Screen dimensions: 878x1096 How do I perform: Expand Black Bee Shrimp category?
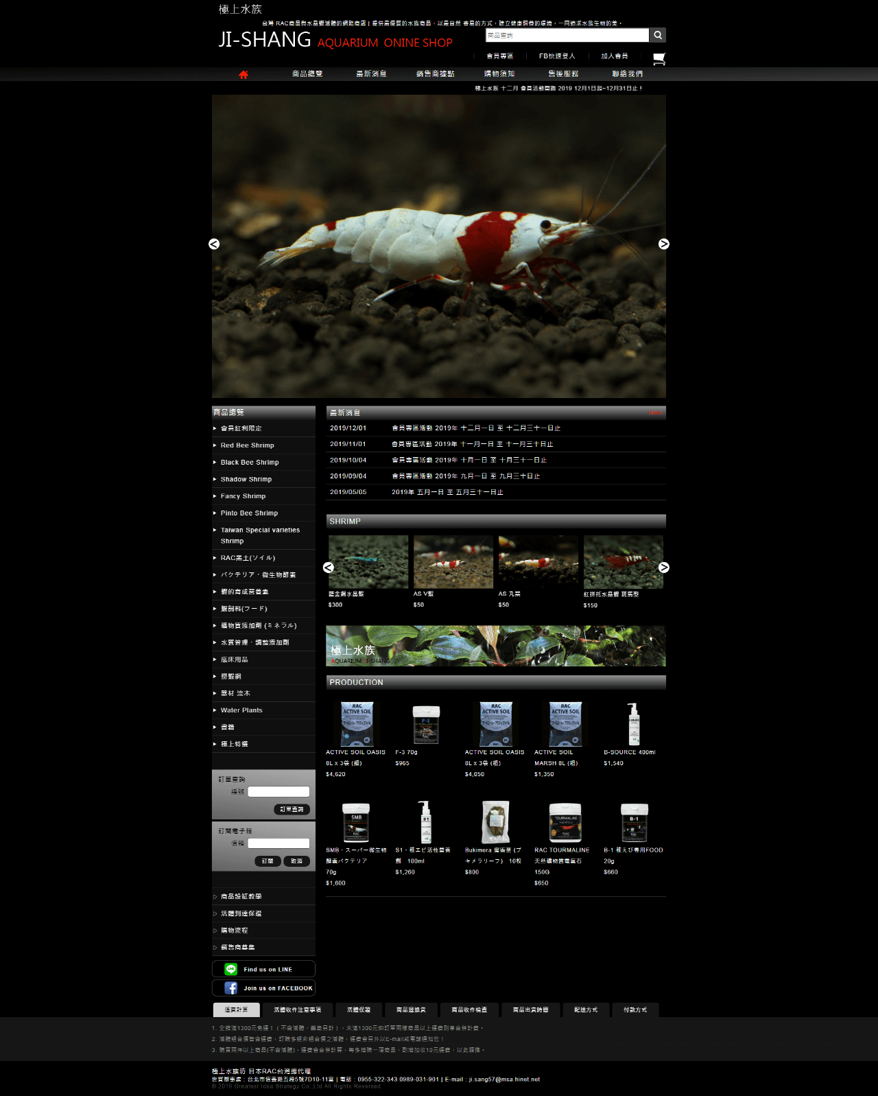(x=250, y=463)
